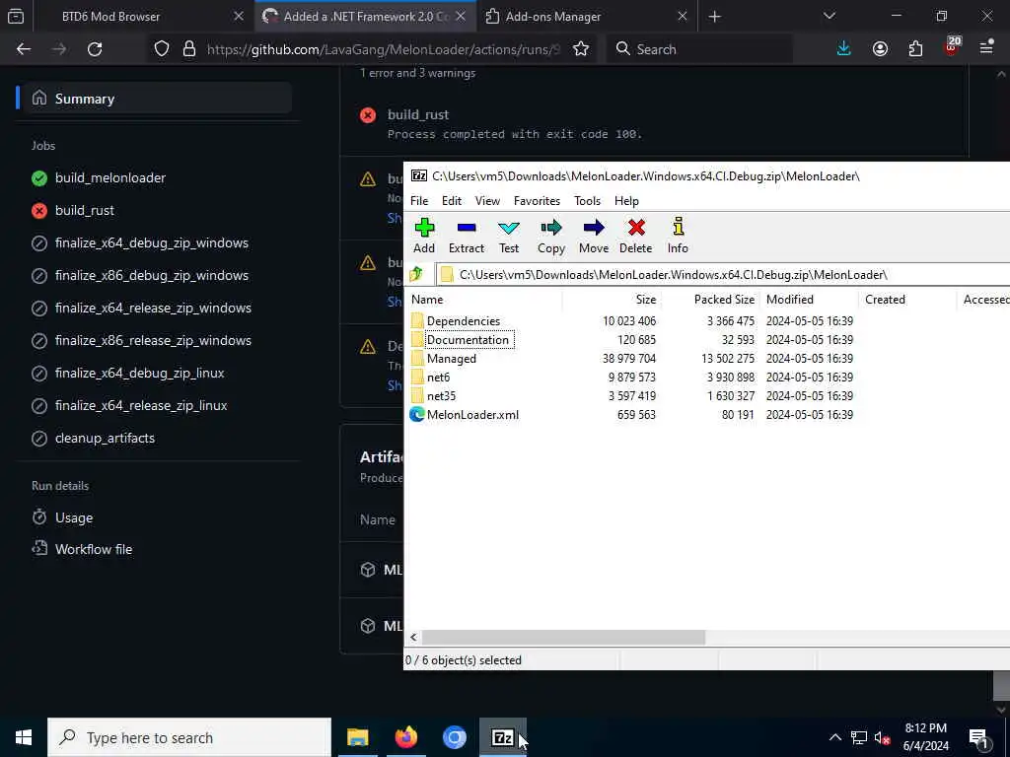
Task: Select the Documentation folder
Action: 468,339
